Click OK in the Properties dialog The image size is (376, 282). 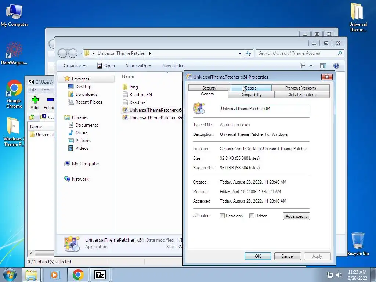pyautogui.click(x=258, y=256)
